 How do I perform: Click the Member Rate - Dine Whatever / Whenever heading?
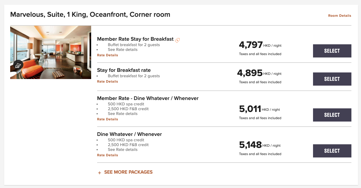[148, 98]
